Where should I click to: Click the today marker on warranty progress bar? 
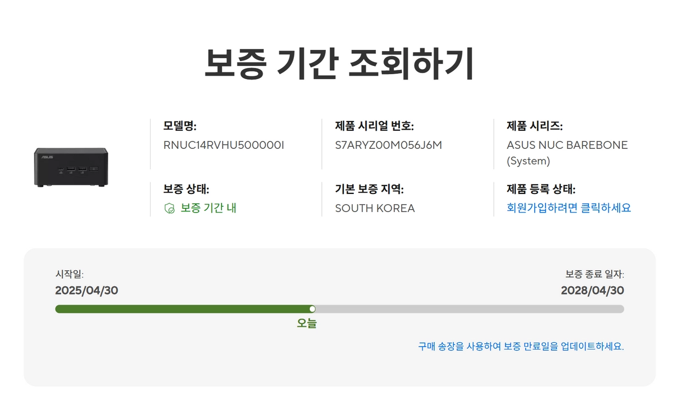(x=312, y=309)
